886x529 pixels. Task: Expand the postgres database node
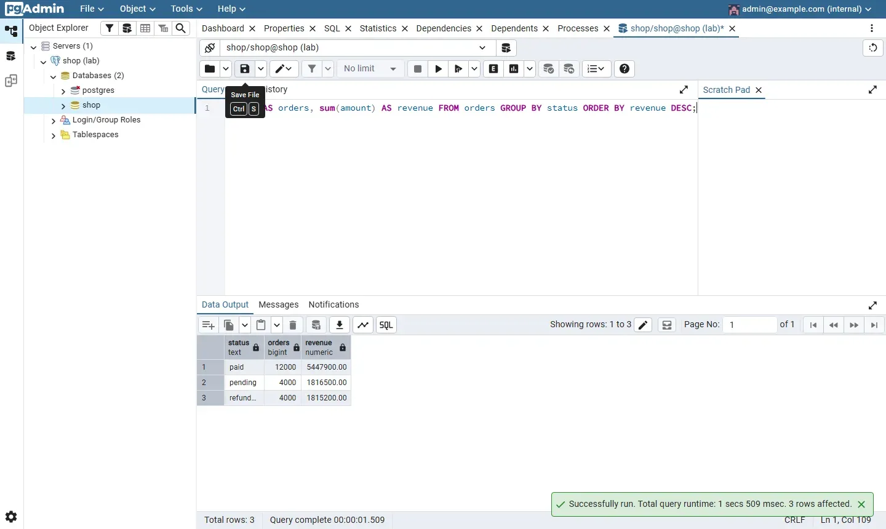pos(63,91)
